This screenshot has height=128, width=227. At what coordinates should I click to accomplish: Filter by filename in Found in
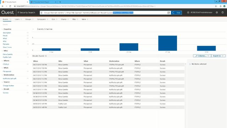pos(6,44)
